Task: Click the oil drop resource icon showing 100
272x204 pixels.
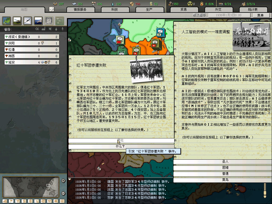Action: pyautogui.click(x=113, y=4)
